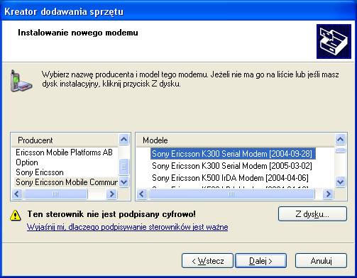
Task: Click the Producent list up arrow
Action: 124,140
